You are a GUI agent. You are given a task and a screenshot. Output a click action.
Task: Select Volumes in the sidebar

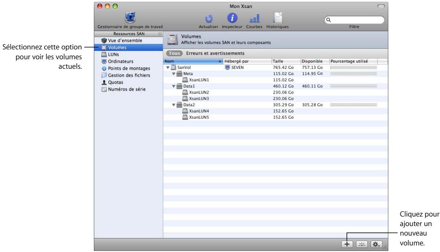(128, 47)
